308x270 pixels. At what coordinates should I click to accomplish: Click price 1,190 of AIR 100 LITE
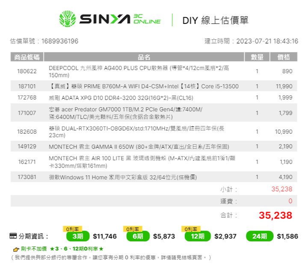(286, 161)
